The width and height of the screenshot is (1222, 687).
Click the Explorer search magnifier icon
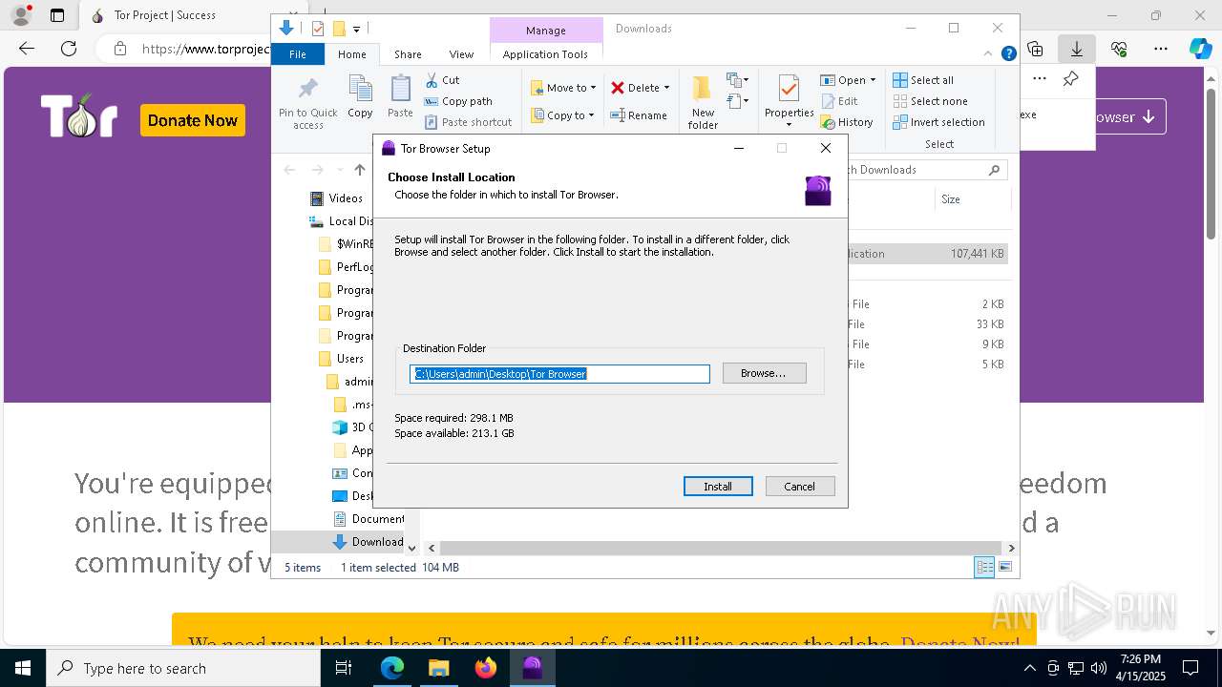click(x=994, y=170)
